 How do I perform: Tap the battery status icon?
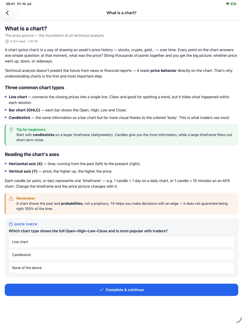pos(234,4)
